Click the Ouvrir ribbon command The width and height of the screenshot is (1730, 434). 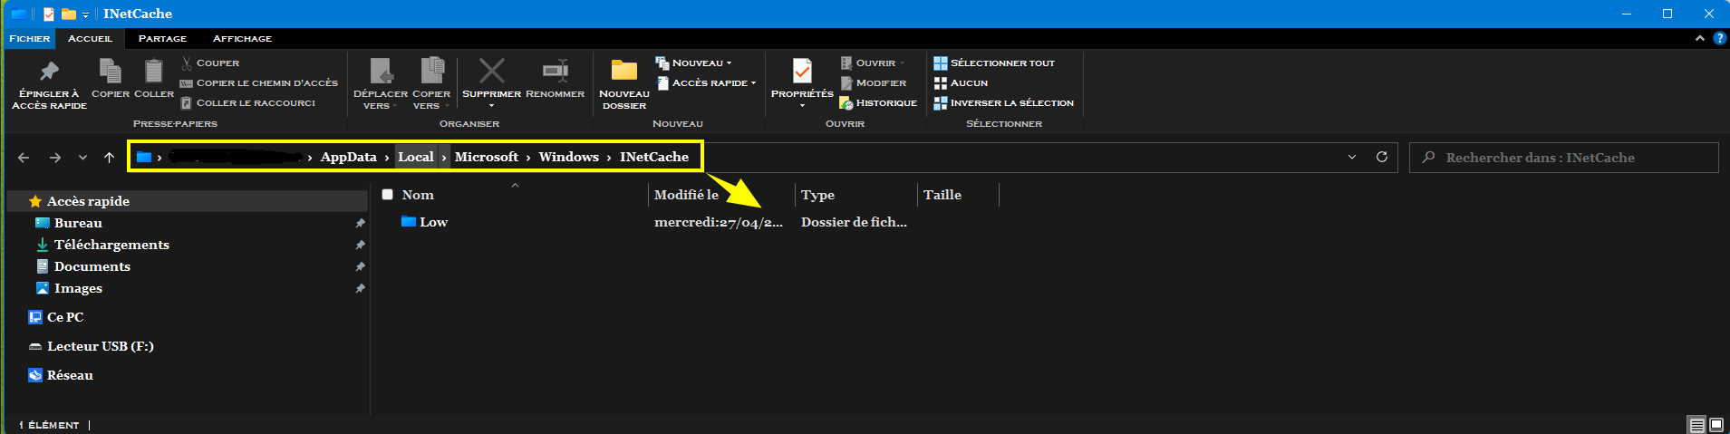872,63
